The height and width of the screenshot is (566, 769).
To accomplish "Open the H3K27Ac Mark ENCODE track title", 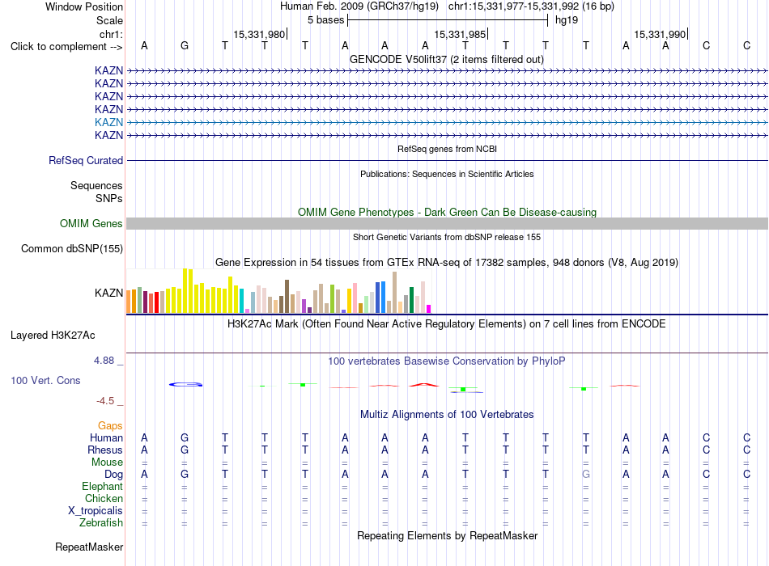I will pyautogui.click(x=447, y=324).
